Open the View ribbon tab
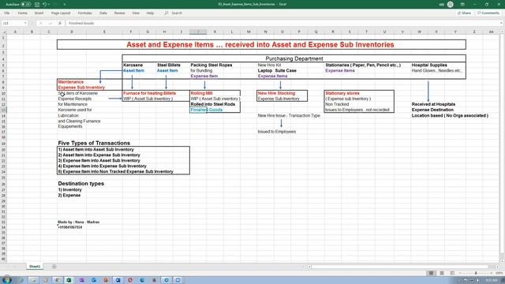 coord(136,13)
